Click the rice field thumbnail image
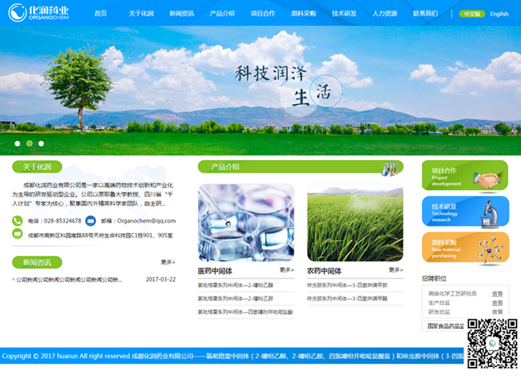 355,223
